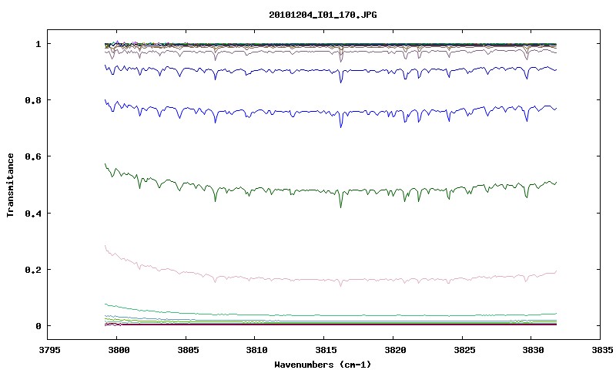Click the plot title 20101204_I01_170.JPG
This screenshot has height=370, width=616.
(323, 15)
